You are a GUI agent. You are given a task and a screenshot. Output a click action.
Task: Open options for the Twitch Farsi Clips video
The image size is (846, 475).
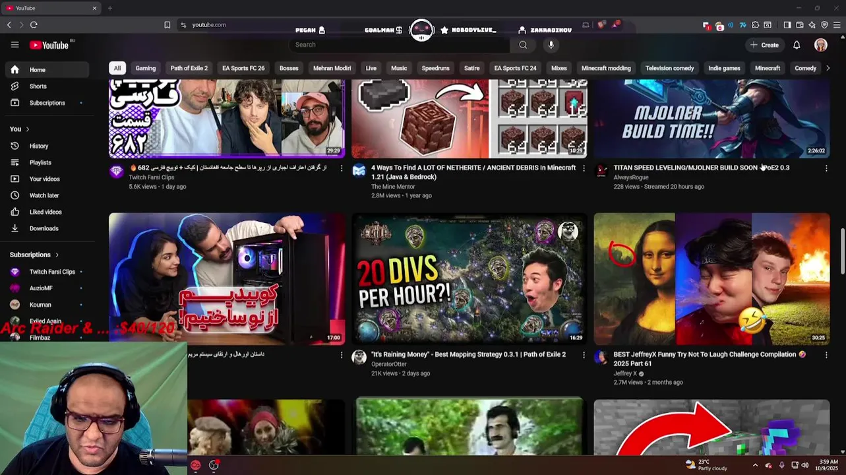[x=341, y=168]
